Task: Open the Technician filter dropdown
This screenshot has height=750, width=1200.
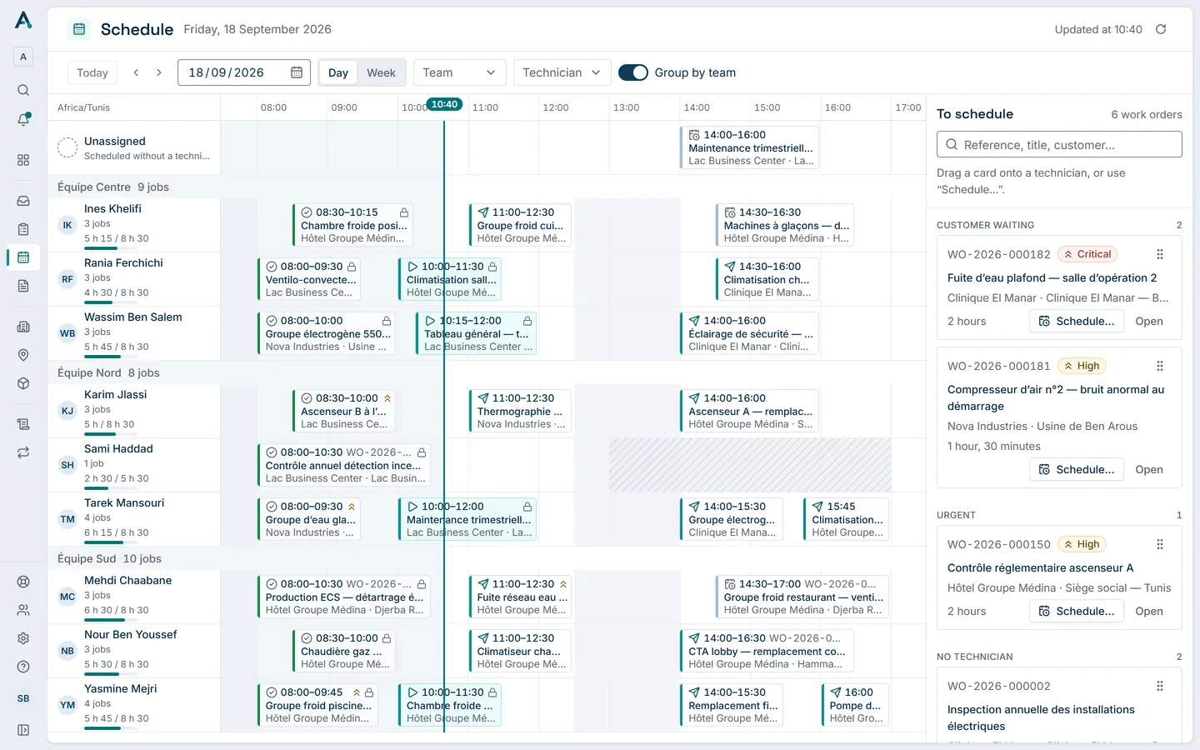Action: pyautogui.click(x=562, y=72)
